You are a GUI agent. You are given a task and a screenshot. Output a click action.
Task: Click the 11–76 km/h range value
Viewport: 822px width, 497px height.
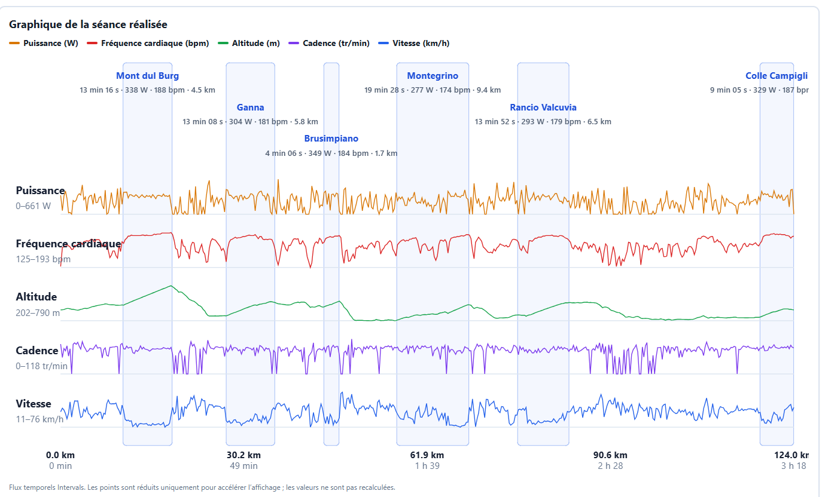(39, 419)
